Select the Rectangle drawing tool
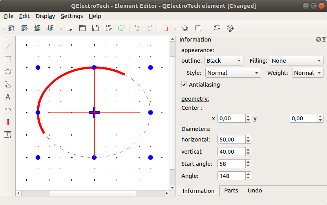Viewport: 327px width, 205px height. (x=8, y=59)
